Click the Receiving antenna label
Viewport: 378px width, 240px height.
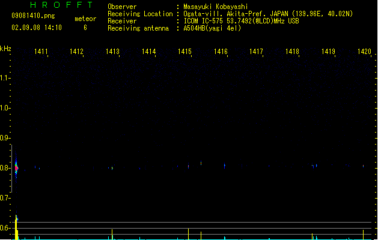138,28
